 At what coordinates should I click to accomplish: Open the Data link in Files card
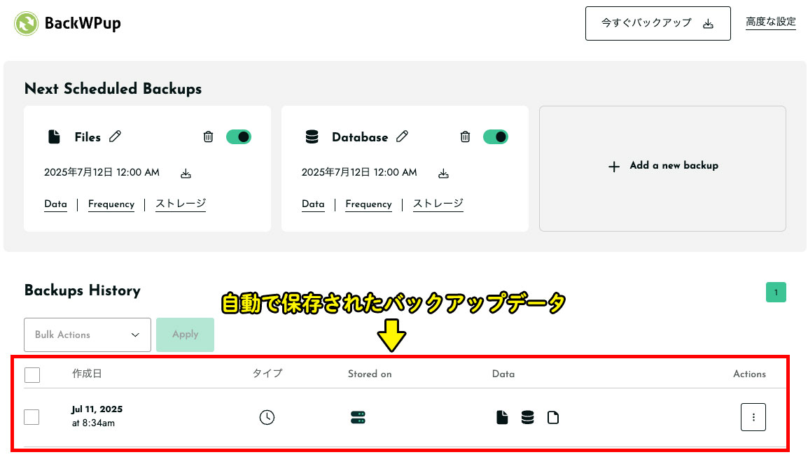tap(55, 204)
